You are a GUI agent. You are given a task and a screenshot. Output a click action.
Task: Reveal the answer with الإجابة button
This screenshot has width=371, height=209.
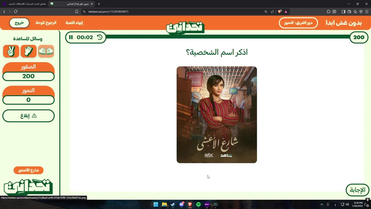pos(357,190)
